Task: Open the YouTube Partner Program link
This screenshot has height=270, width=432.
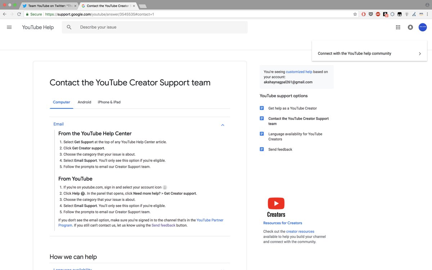Action: (141, 223)
